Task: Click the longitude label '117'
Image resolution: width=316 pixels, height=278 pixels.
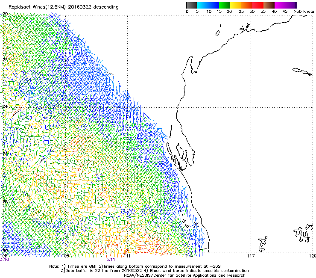Action: point(251,256)
